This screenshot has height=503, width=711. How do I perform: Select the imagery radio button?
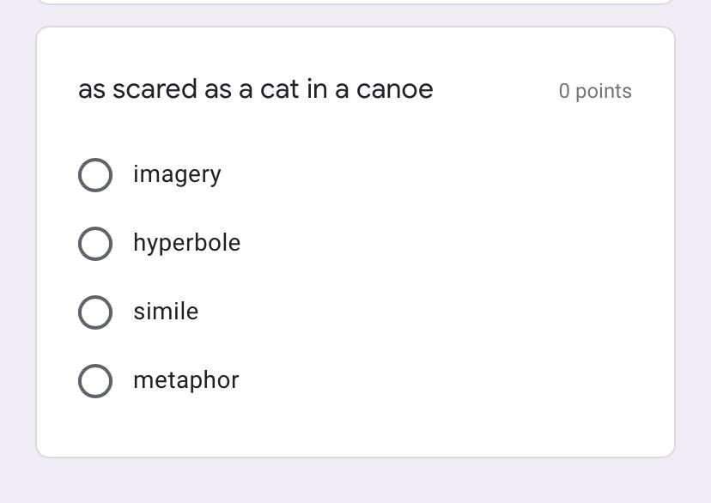tap(95, 175)
